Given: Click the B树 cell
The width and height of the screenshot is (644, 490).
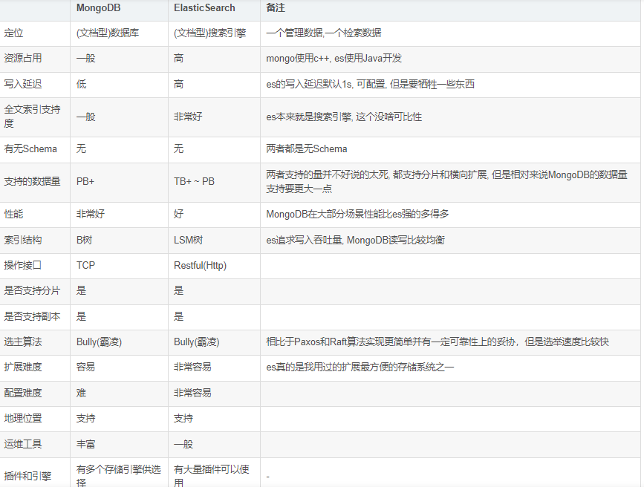Looking at the screenshot, I should click(84, 240).
